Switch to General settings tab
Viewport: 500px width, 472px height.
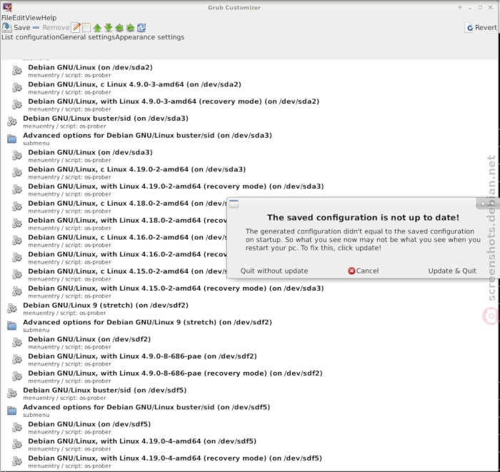87,37
